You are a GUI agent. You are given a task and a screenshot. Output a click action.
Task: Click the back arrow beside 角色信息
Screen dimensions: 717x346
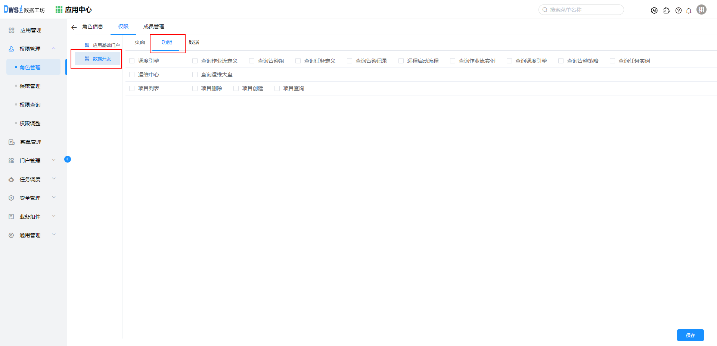click(74, 27)
